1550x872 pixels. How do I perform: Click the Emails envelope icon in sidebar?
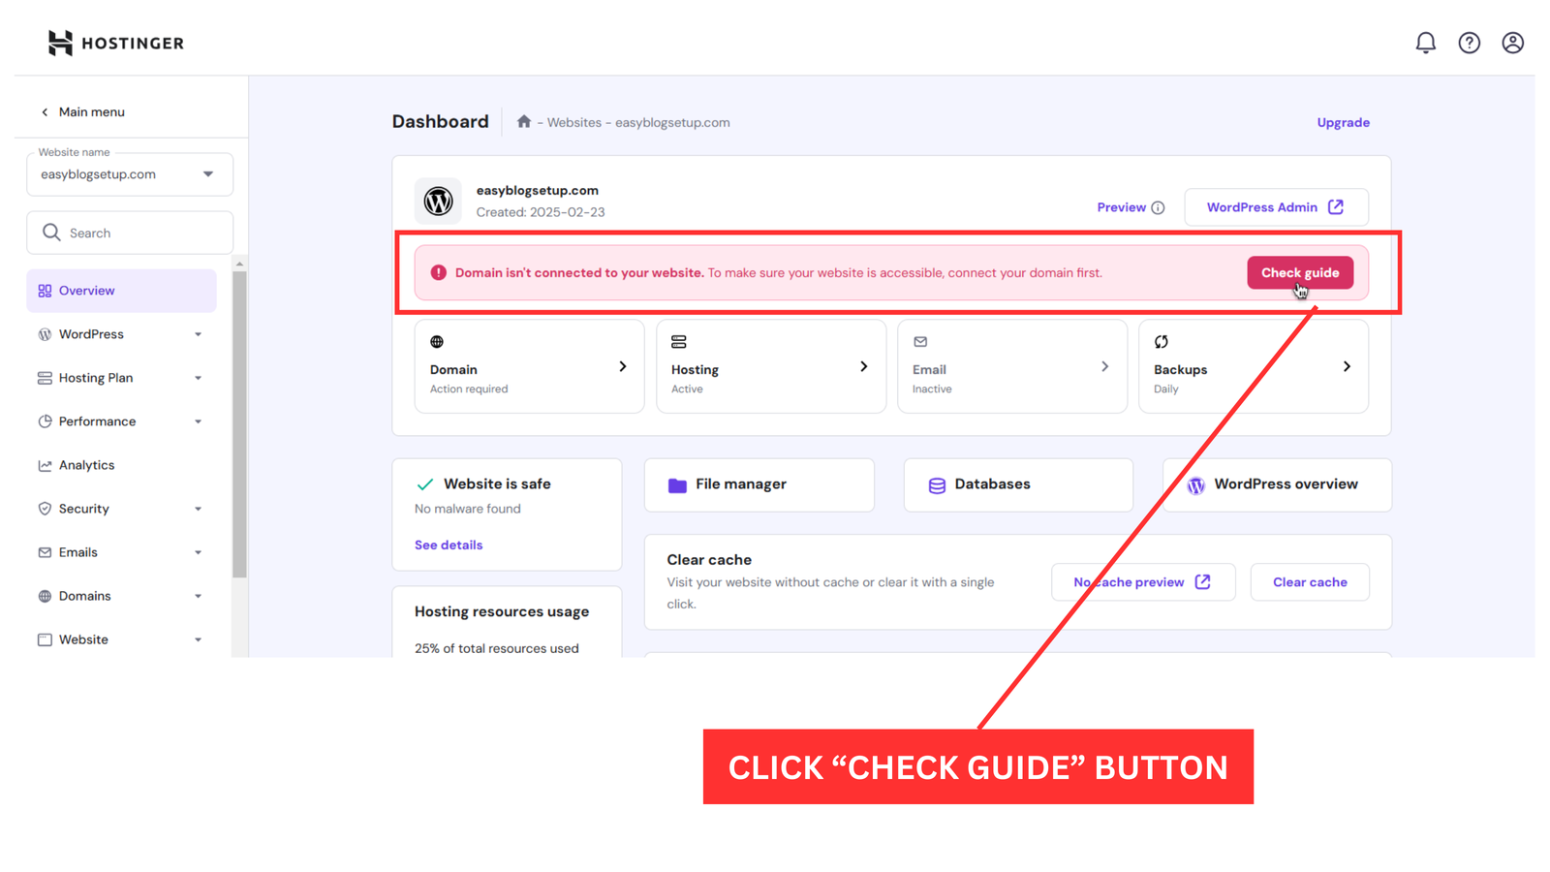coord(45,552)
